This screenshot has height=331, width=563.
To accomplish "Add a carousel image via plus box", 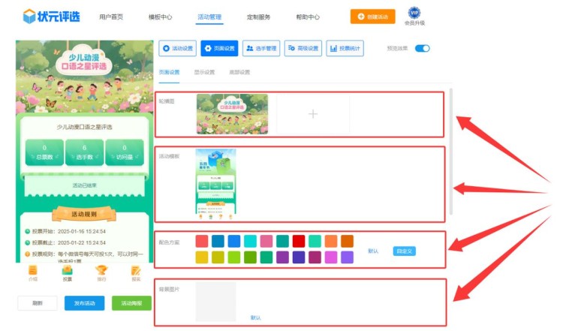I will pos(313,114).
